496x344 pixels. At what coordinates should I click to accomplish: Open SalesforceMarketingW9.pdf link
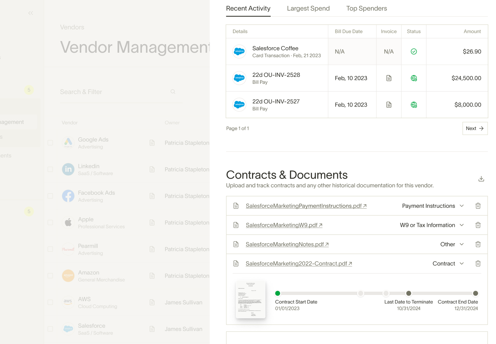click(x=284, y=225)
